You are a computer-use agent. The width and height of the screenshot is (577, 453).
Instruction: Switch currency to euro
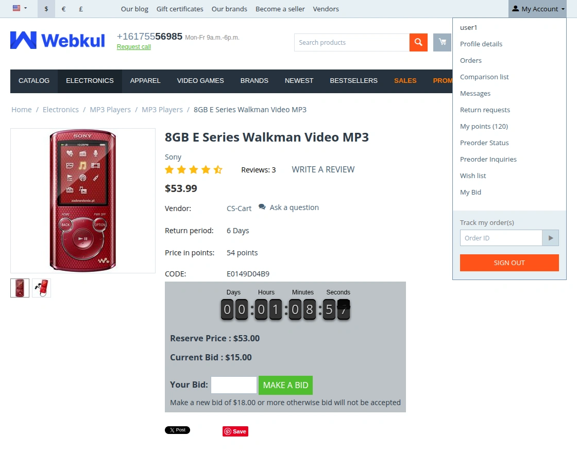coord(64,9)
